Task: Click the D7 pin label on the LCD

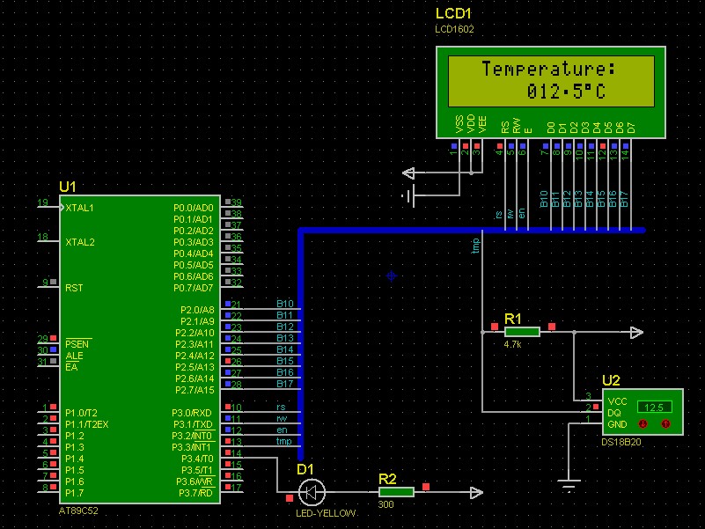Action: tap(631, 128)
